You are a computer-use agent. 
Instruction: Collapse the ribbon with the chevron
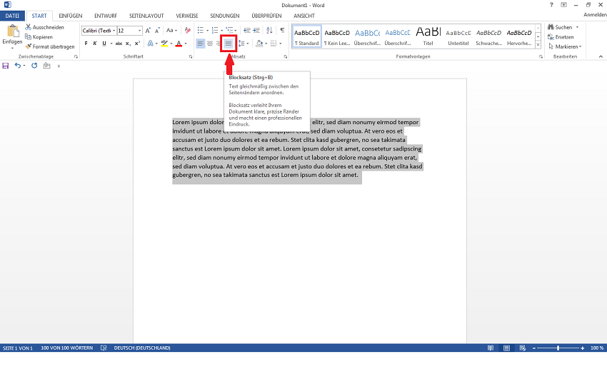(x=601, y=56)
